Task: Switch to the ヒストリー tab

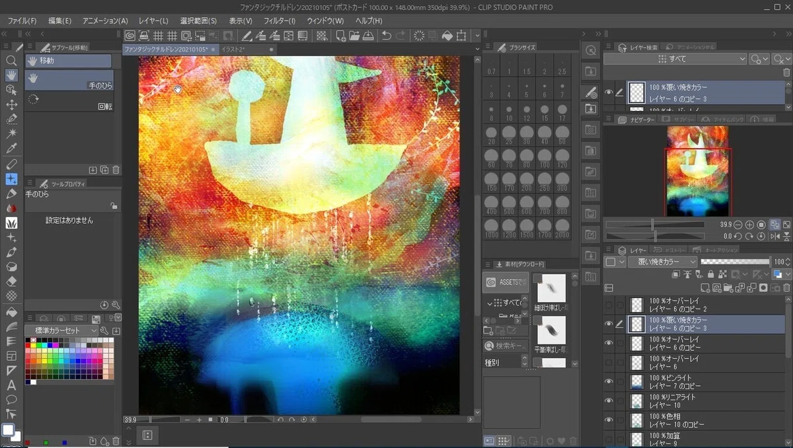Action: pos(669,250)
